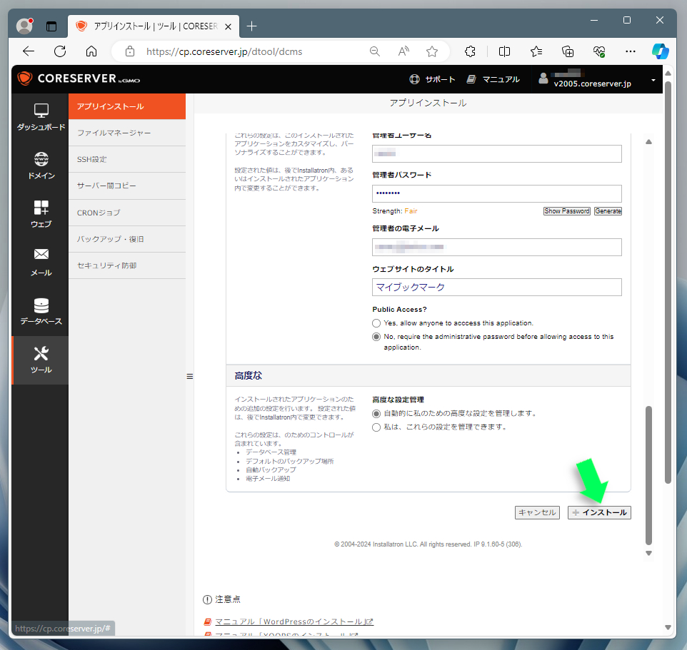Click the Generate password button
The width and height of the screenshot is (687, 650).
(608, 211)
